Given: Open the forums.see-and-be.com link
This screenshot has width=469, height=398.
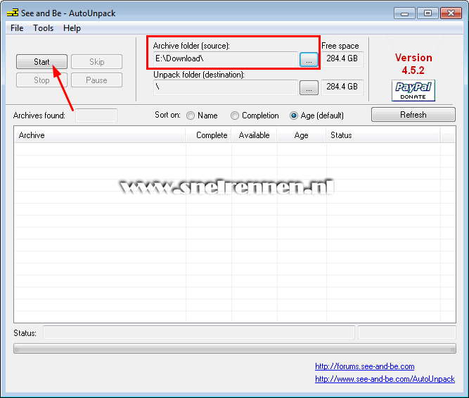Looking at the screenshot, I should tap(365, 366).
